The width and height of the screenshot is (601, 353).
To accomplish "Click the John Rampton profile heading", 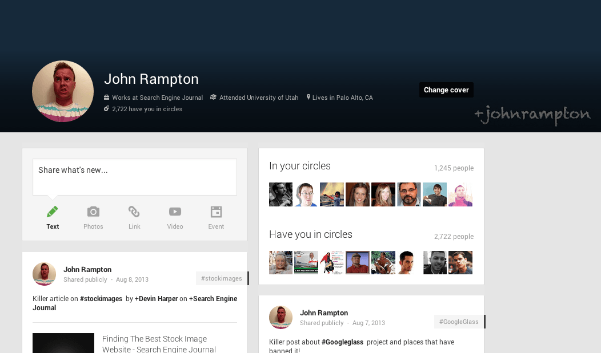I will tap(151, 79).
